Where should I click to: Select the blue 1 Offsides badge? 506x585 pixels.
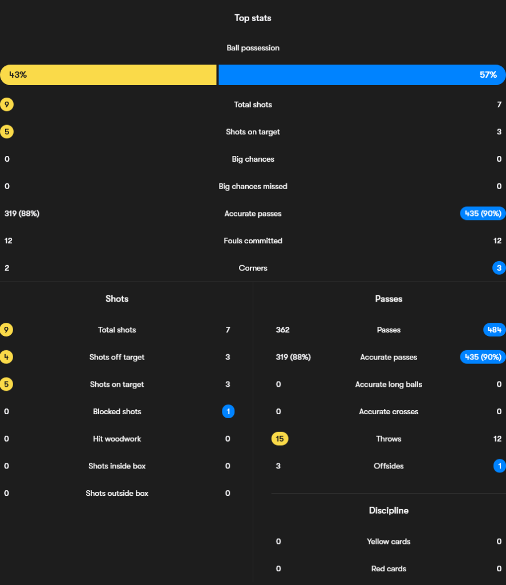click(499, 466)
